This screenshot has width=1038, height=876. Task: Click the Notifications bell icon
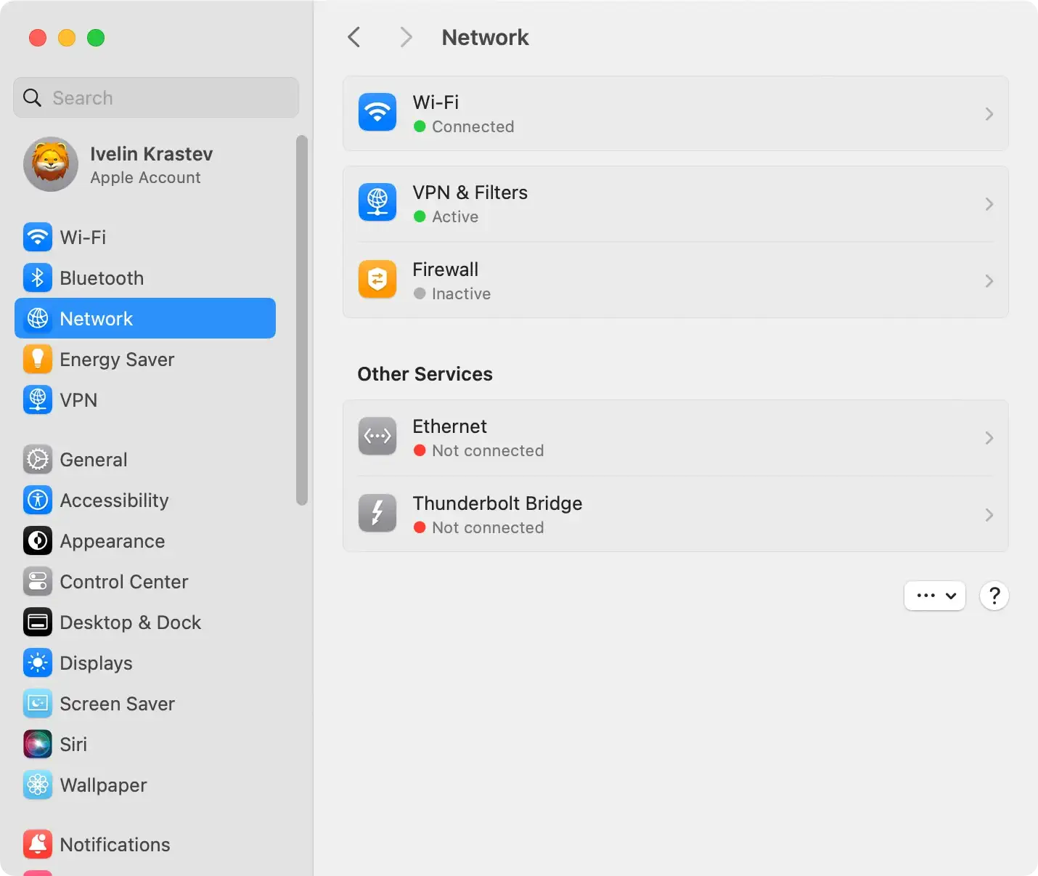tap(38, 844)
